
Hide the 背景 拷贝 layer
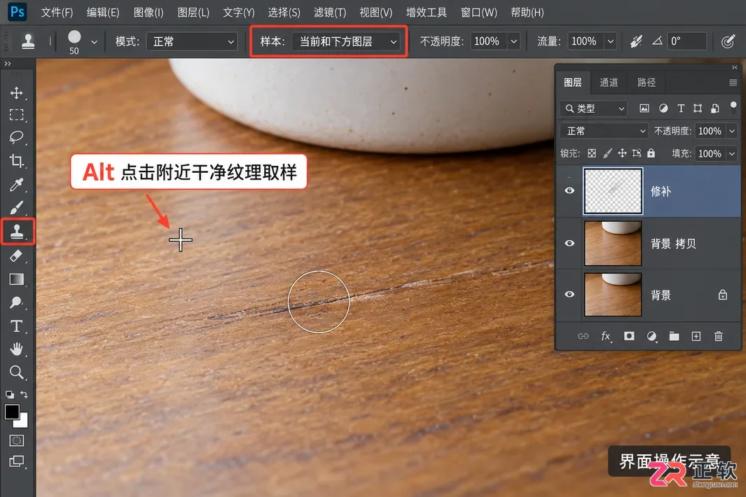(569, 243)
